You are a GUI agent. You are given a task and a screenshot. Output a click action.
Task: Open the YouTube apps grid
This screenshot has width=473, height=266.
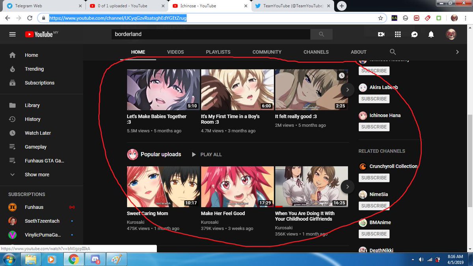click(x=398, y=34)
